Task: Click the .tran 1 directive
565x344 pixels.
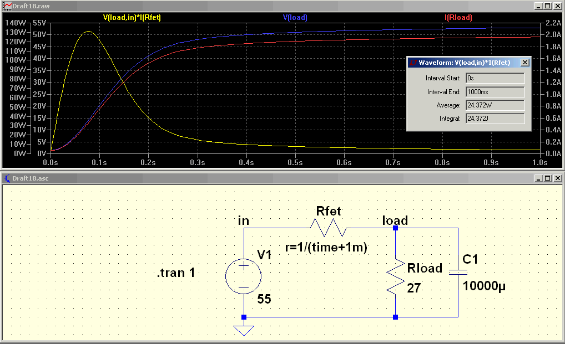Action: click(176, 273)
